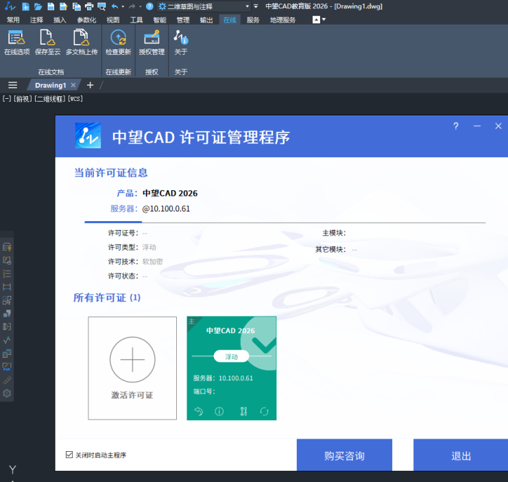Viewport: 508px width, 482px height.
Task: Toggle 关闭时启动主程序 checkbox
Action: coord(69,455)
